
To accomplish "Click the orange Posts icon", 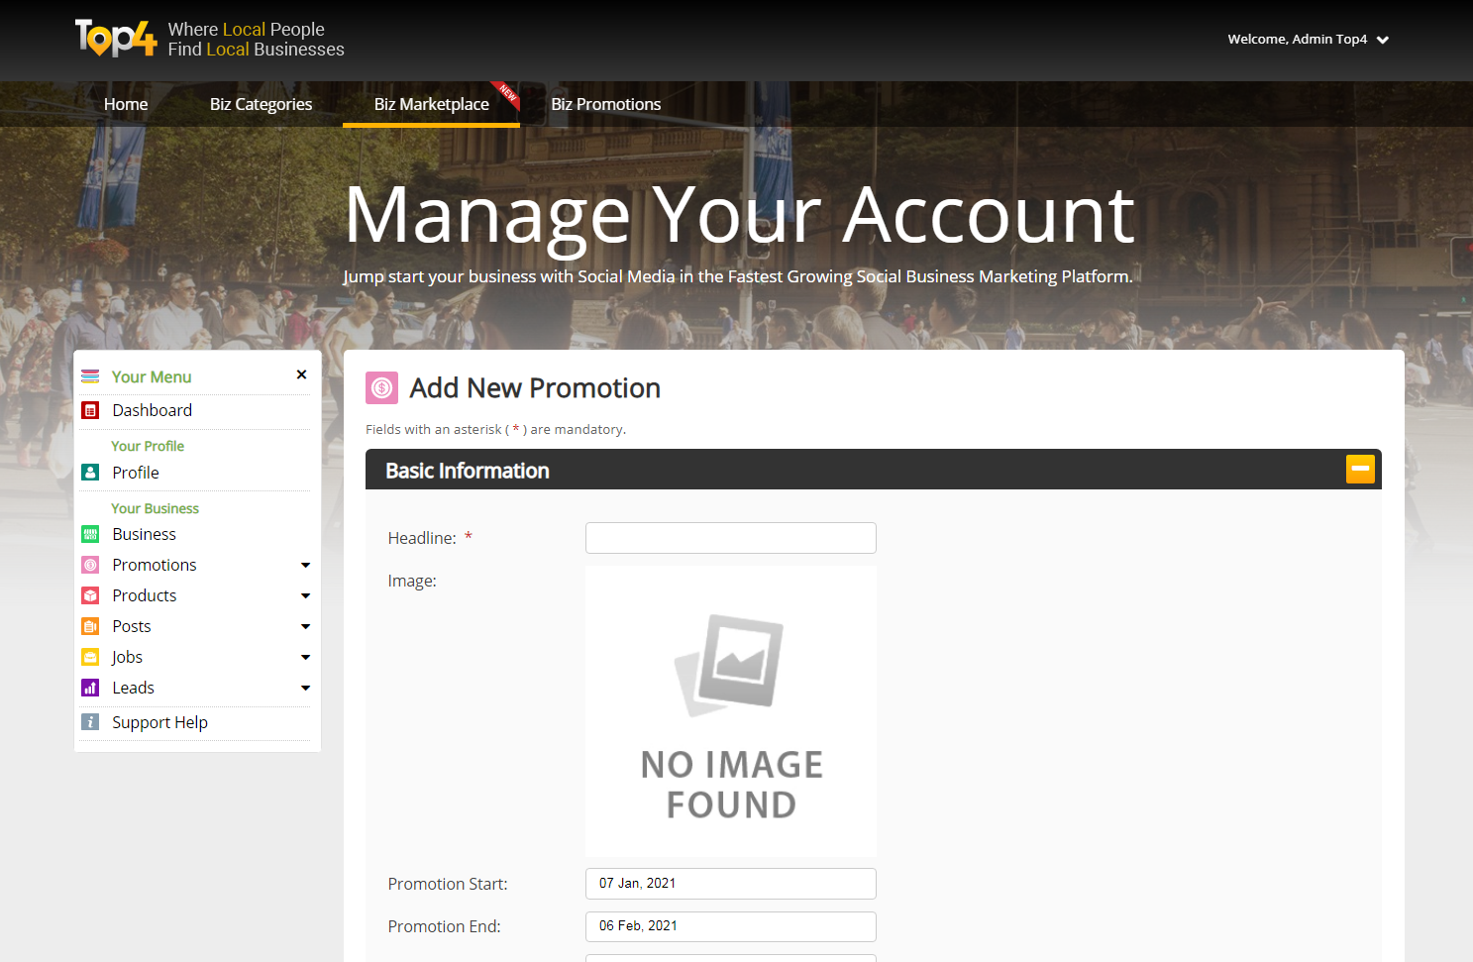I will point(90,626).
